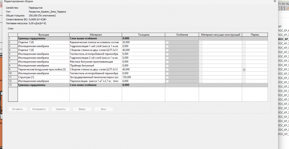The width and height of the screenshot is (289, 149).
Task: Edit thickness 150,000 of Экструдированный пенополистирол
Action: point(143,77)
